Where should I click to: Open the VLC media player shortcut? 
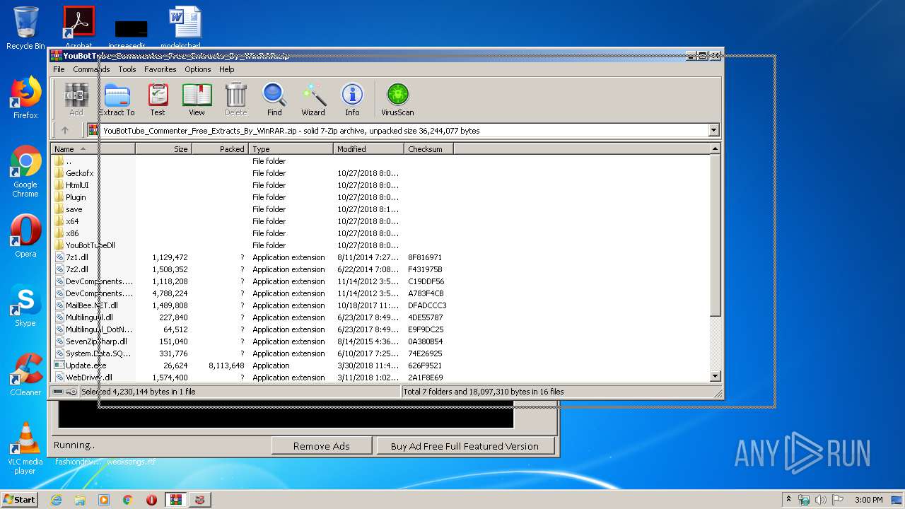click(25, 448)
